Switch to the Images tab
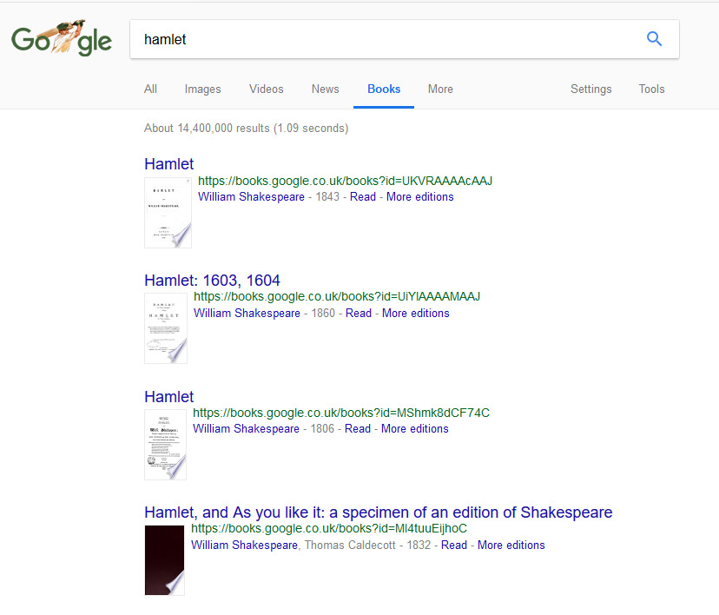Screen dimensions: 719x615 (202, 89)
